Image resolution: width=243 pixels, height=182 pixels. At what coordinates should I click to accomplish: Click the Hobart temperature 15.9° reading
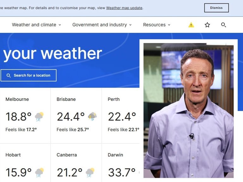18,172
